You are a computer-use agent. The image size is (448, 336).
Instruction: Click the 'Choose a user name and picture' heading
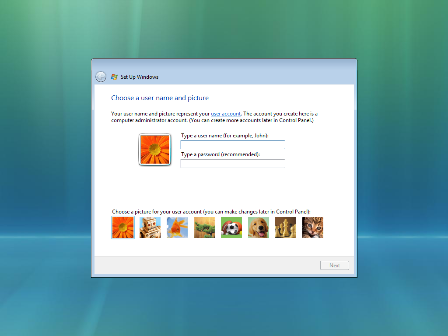(x=160, y=98)
